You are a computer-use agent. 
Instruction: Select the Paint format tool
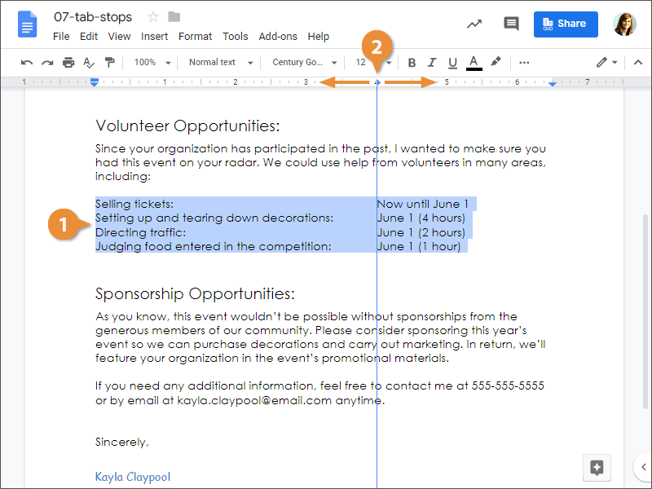click(x=109, y=63)
